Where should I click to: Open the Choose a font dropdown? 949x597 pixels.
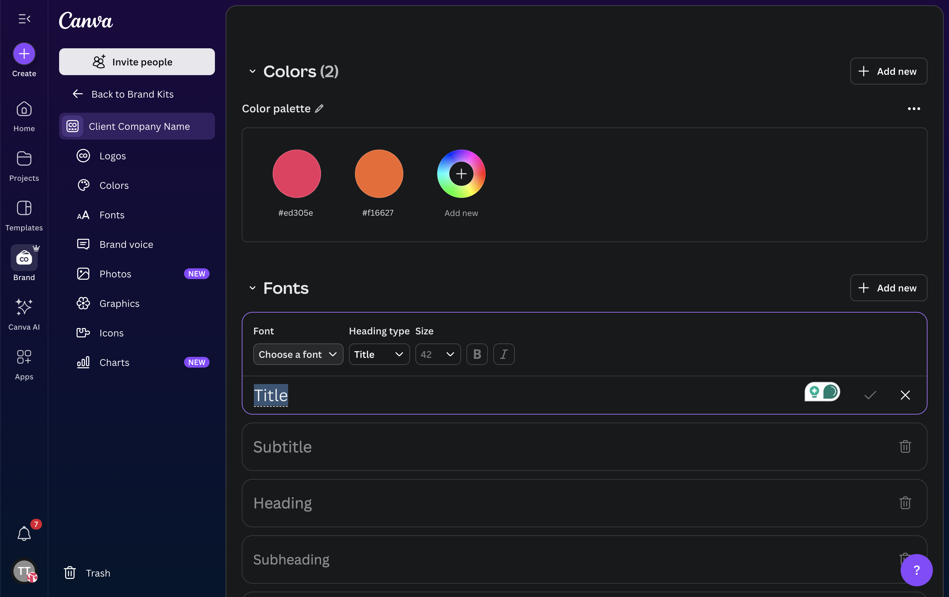(298, 354)
